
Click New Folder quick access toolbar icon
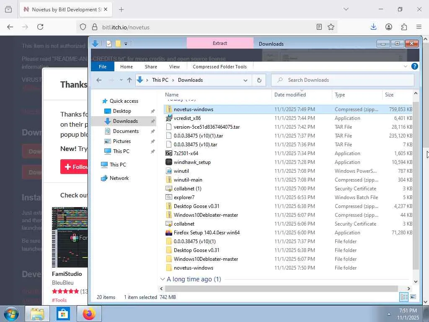118,44
